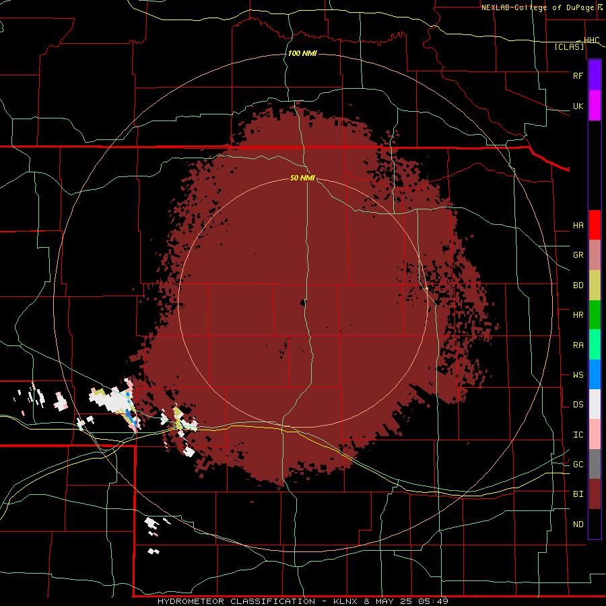
Task: Click the HA red legend swatch
Action: click(595, 225)
